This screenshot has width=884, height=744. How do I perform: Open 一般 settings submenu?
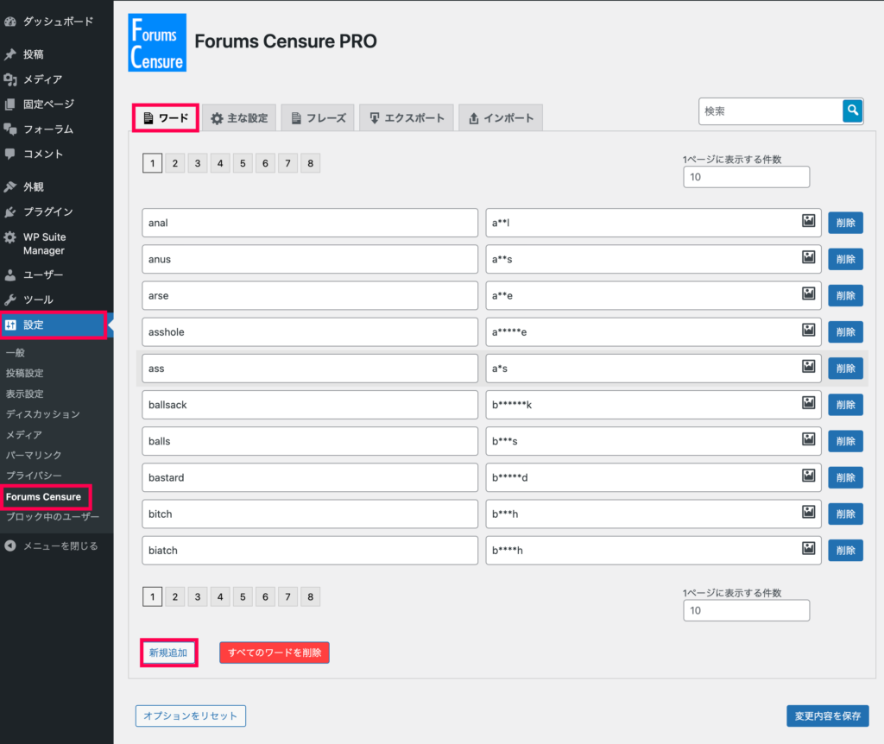click(x=16, y=353)
